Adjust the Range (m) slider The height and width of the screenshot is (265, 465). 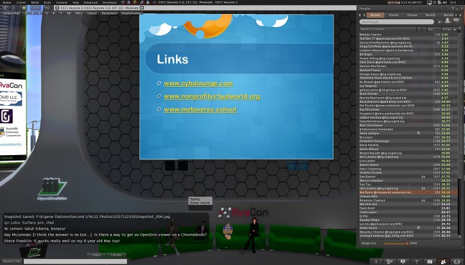pos(407,242)
